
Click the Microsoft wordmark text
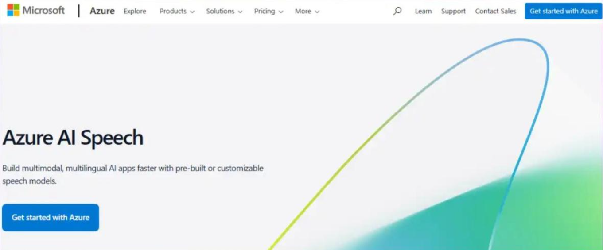pyautogui.click(x=43, y=10)
